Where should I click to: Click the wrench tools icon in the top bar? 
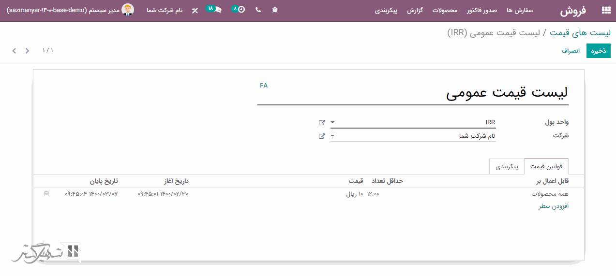(195, 10)
